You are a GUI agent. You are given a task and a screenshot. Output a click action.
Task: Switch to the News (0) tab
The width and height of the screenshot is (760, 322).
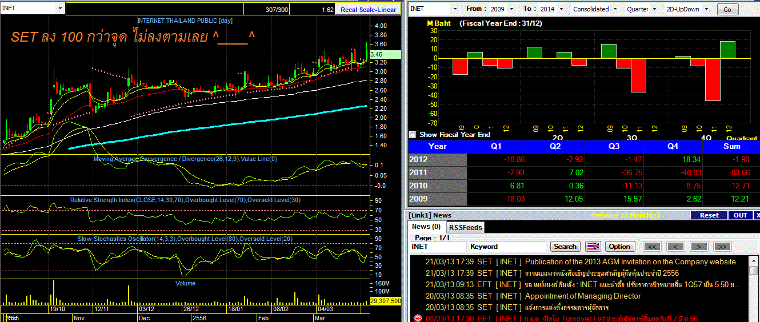(x=427, y=227)
